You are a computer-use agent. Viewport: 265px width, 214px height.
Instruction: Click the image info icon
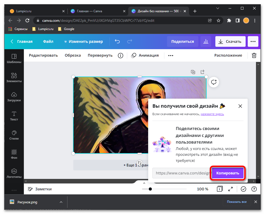(121, 56)
